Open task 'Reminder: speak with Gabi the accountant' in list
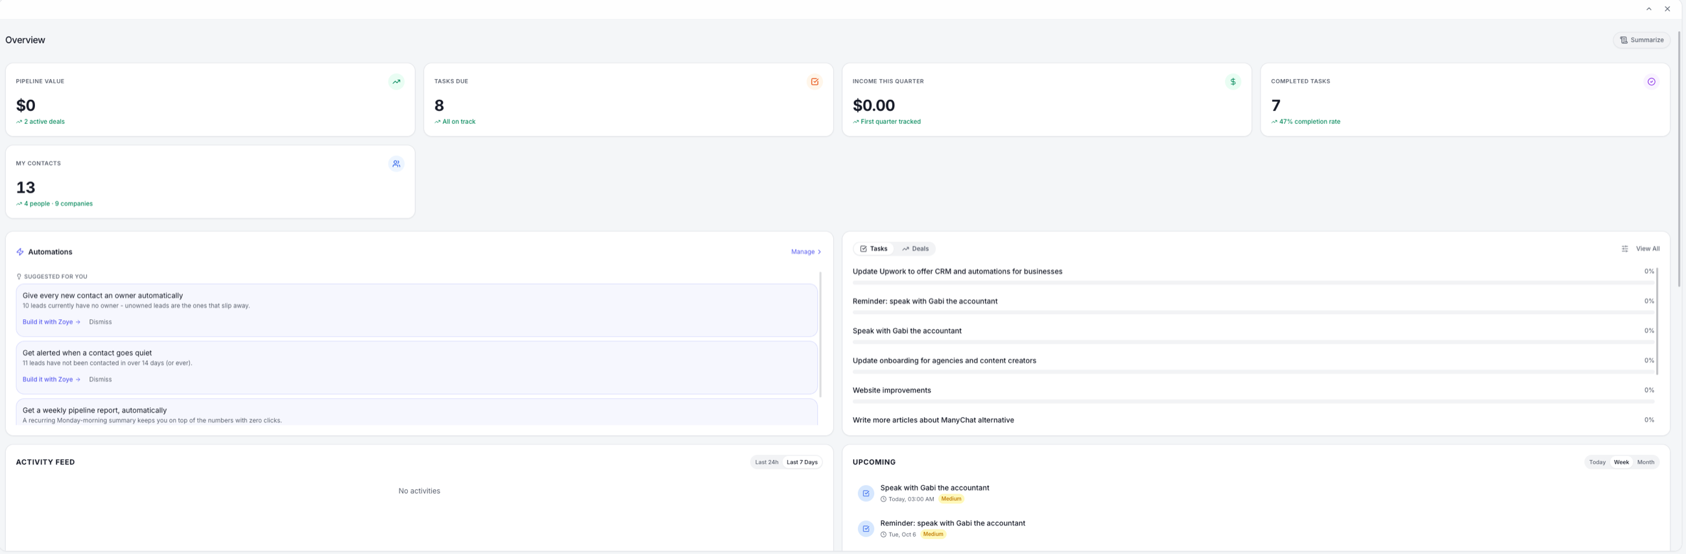Viewport: 1686px width, 554px height. [924, 301]
